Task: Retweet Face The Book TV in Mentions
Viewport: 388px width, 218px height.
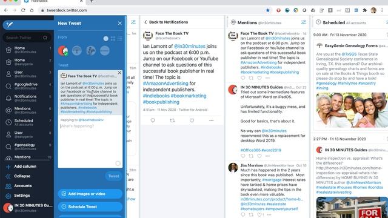Action: [x=251, y=78]
